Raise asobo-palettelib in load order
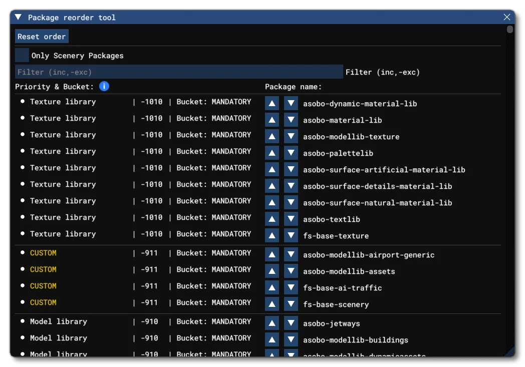525x367 pixels. (272, 153)
